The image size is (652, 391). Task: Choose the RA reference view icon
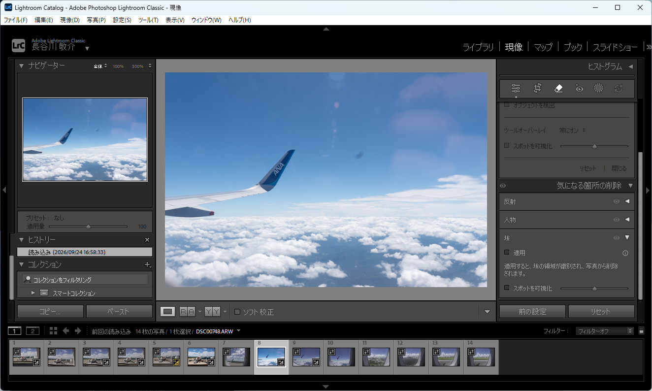pos(187,311)
